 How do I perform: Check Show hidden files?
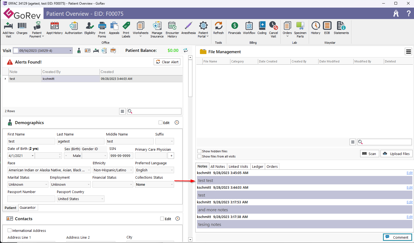[199, 151]
